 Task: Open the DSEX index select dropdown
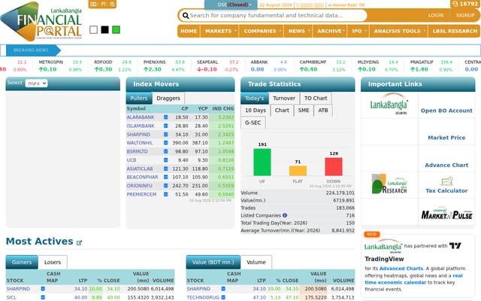[x=36, y=84]
